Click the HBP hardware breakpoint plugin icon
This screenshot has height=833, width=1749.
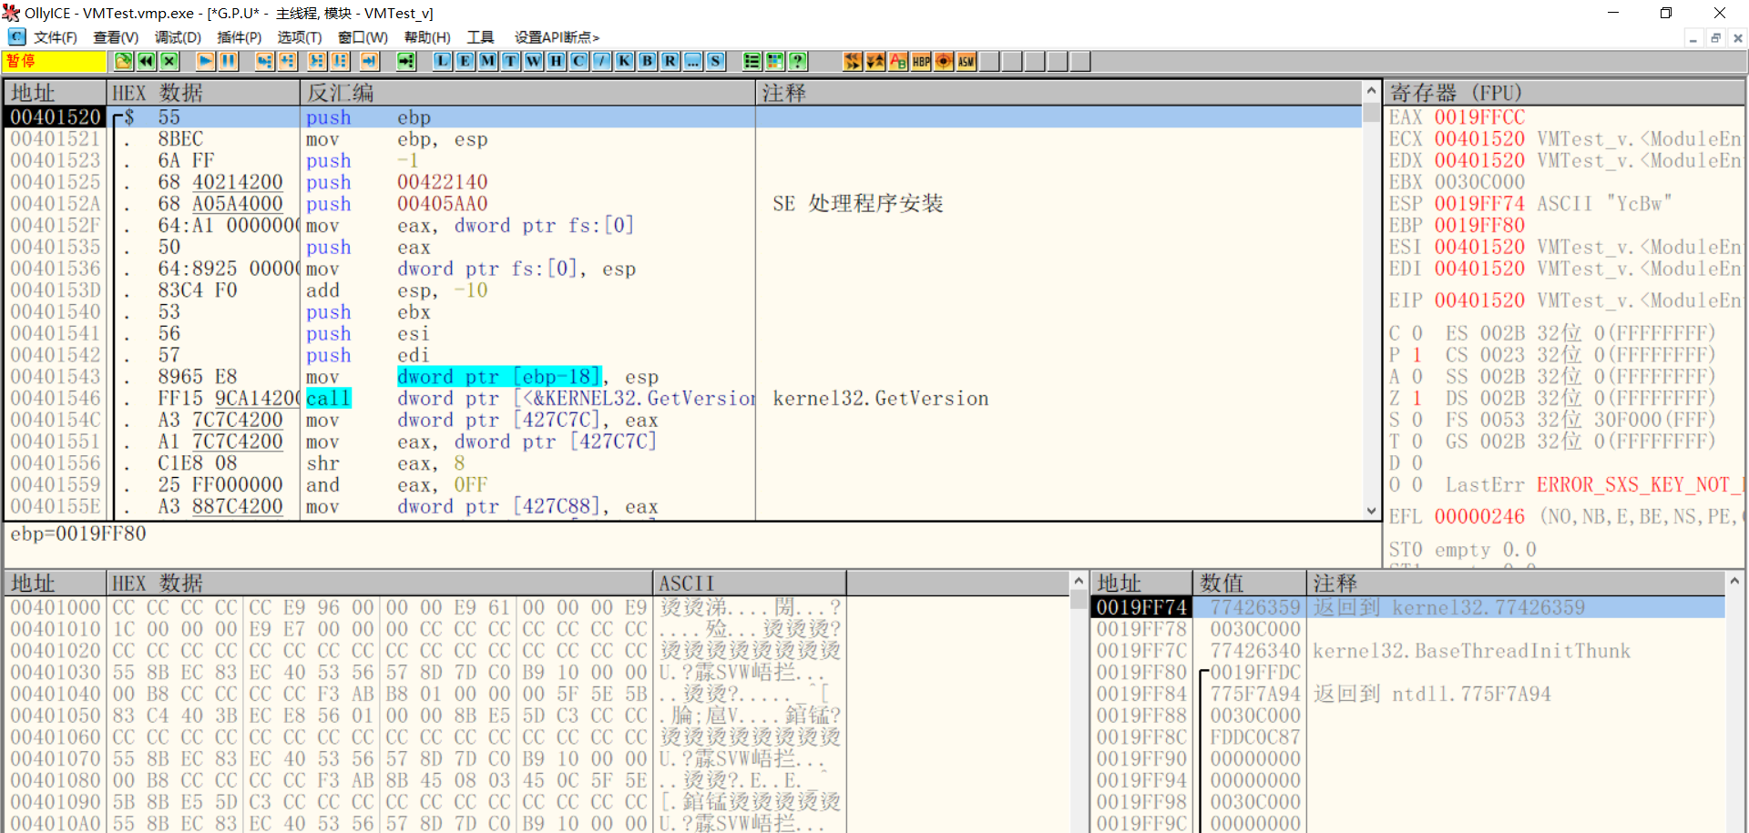point(919,61)
